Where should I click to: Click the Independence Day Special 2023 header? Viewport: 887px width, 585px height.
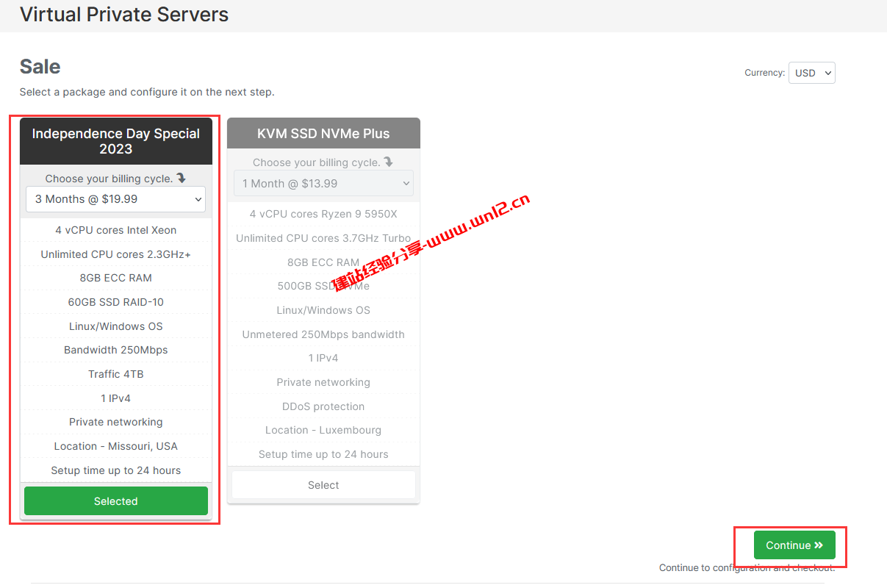(115, 141)
